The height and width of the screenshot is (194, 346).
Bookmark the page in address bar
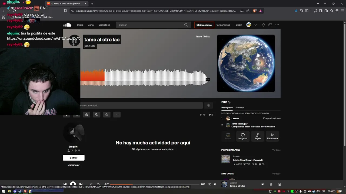(x=65, y=11)
